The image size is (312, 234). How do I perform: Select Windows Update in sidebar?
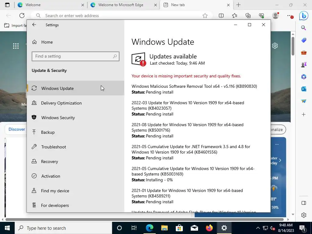click(76, 88)
